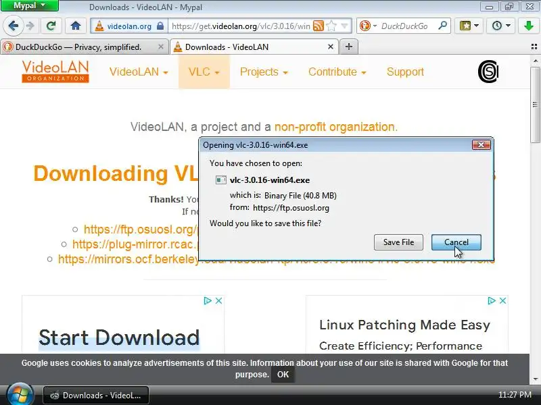The image size is (541, 405).
Task: Click the circular S logo in header
Action: 488,72
